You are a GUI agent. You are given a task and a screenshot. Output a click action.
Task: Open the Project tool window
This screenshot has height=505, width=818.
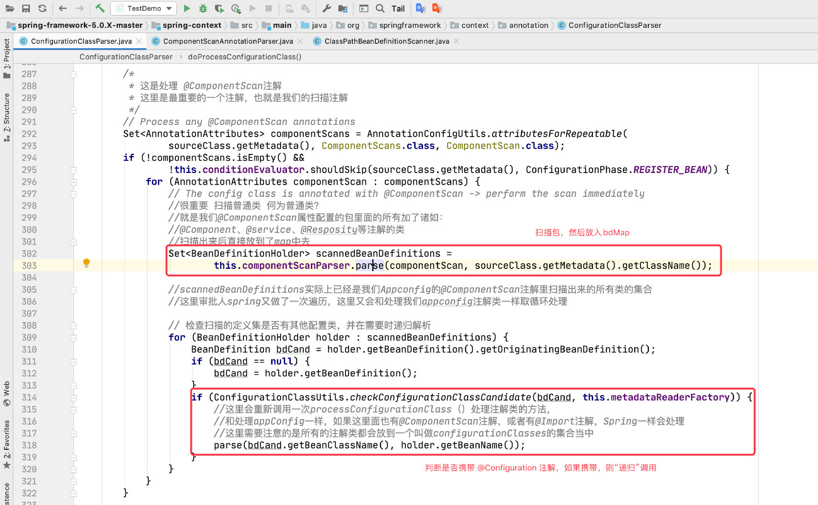coord(7,58)
